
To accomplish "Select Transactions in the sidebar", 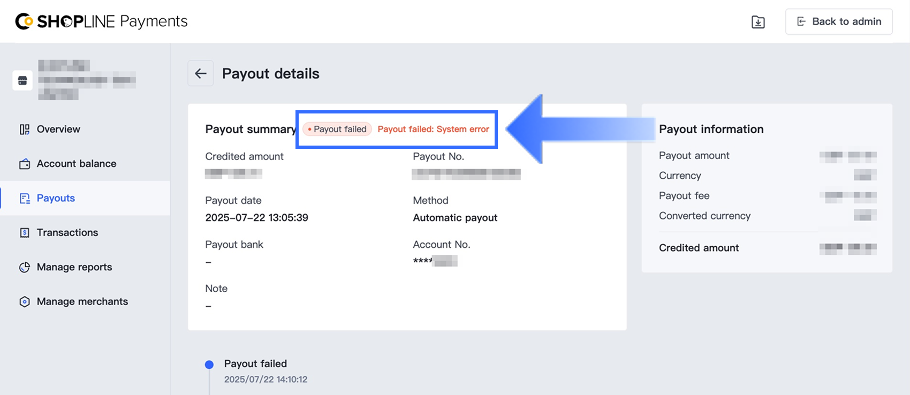I will point(67,233).
